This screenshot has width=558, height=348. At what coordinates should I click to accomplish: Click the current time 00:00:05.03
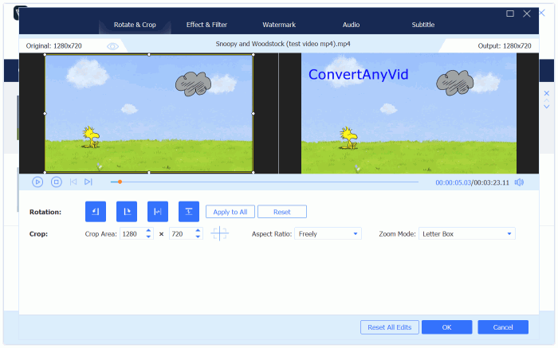(x=454, y=182)
